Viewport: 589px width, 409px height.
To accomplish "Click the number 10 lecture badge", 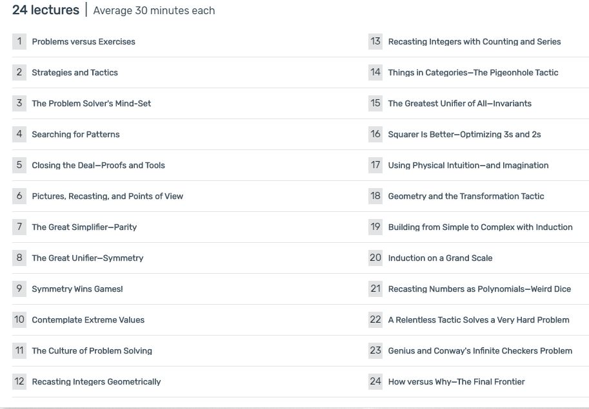I will pyautogui.click(x=19, y=319).
